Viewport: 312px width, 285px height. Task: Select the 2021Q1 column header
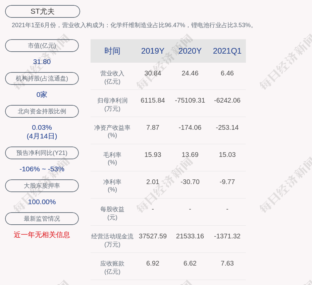[227, 51]
